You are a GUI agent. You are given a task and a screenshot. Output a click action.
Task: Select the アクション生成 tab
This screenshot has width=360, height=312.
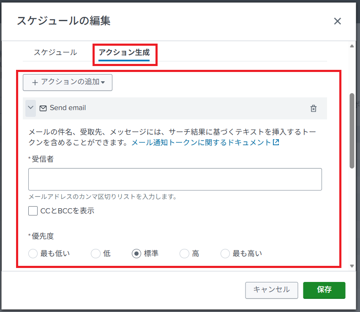(124, 52)
